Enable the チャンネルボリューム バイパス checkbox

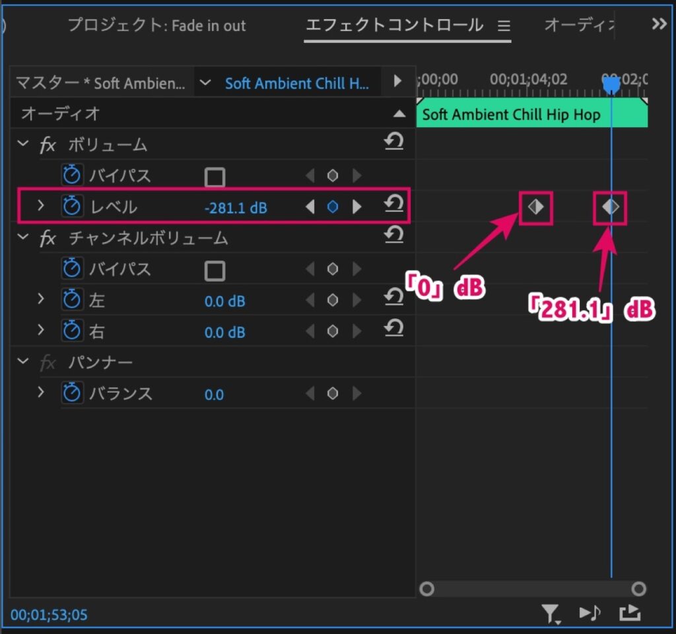coord(215,270)
